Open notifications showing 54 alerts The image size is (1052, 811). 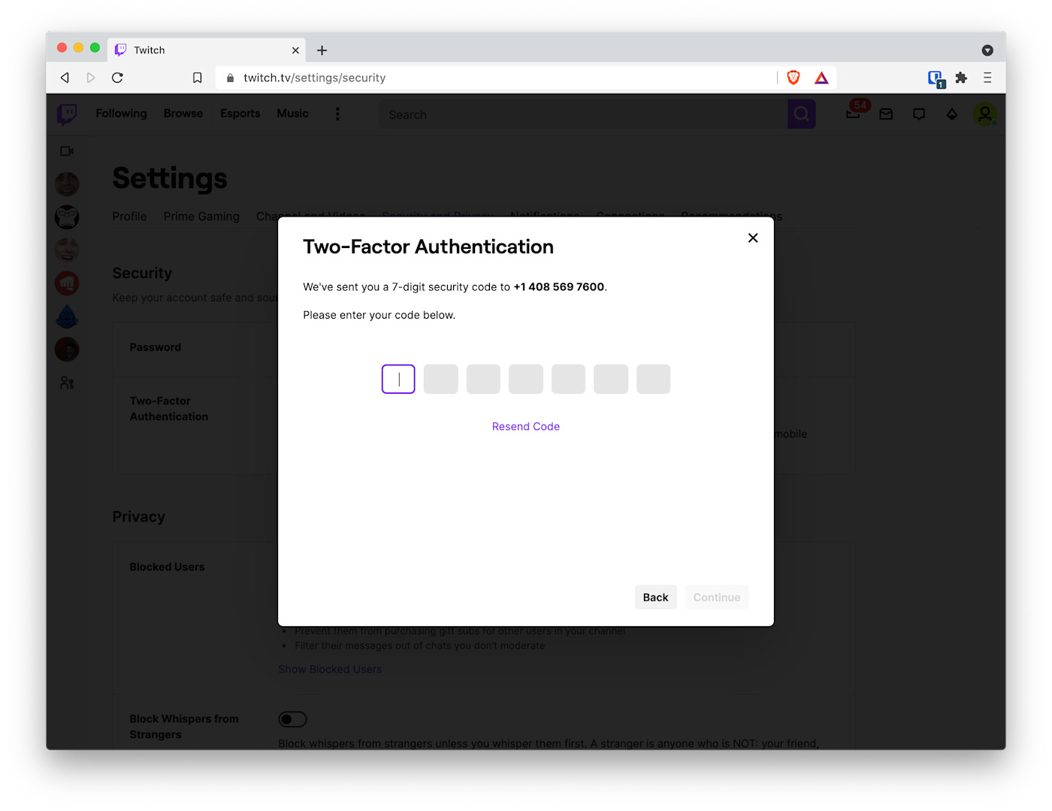[854, 113]
